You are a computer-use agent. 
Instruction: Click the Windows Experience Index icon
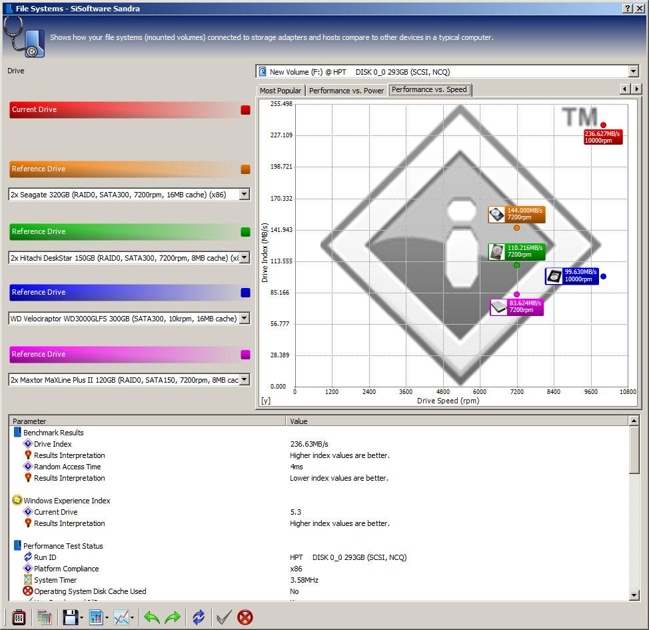pos(17,501)
